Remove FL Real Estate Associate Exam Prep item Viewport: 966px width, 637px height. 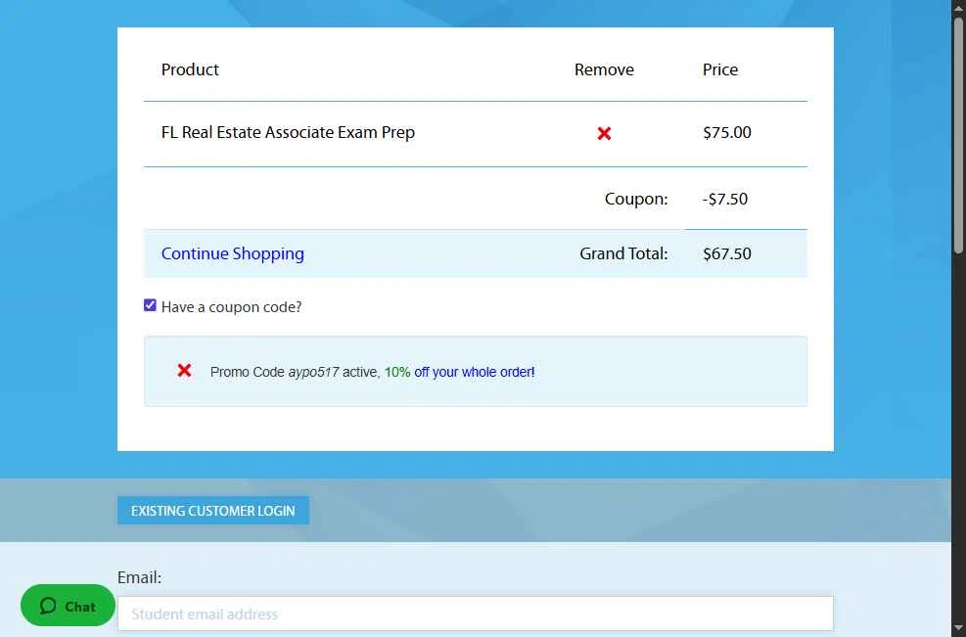(x=604, y=133)
